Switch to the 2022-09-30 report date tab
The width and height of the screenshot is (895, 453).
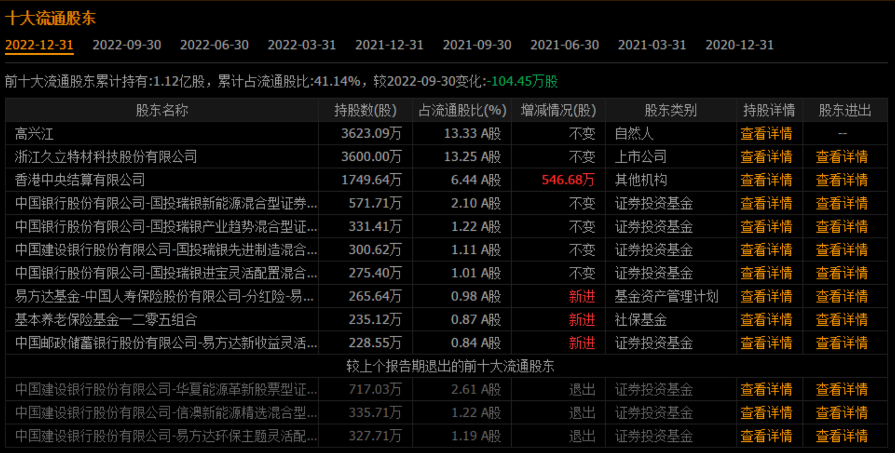[127, 45]
